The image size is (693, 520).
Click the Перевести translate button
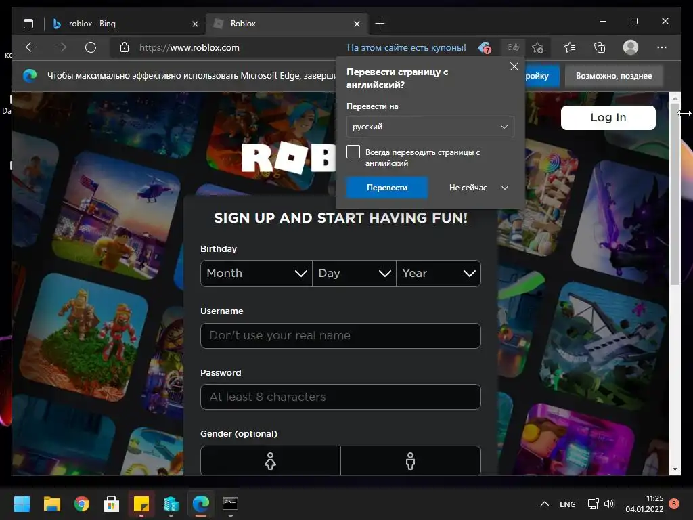pos(386,188)
